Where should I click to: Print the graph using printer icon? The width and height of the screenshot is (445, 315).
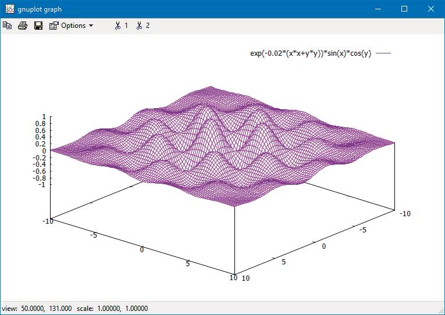(x=23, y=26)
